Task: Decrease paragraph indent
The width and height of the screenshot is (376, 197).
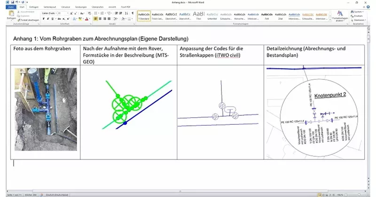Action: [116, 14]
